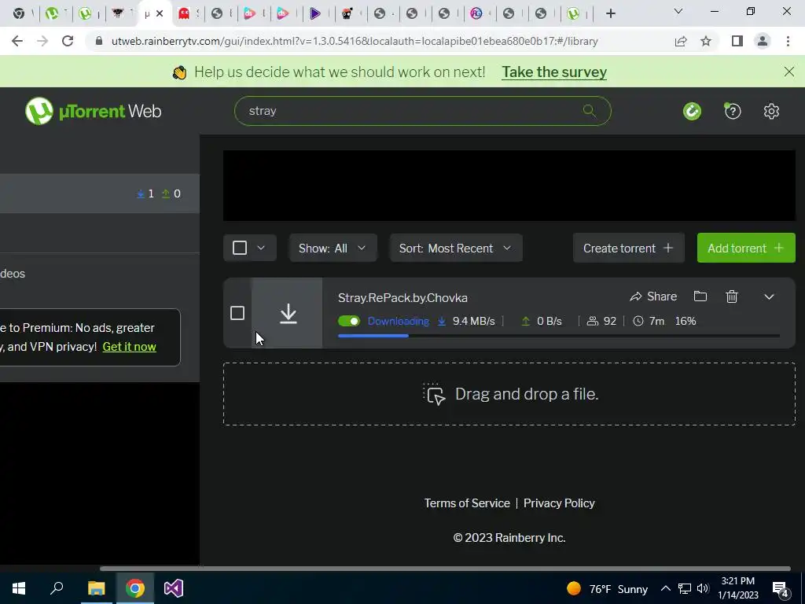
Task: Open the Windows Start menu
Action: pyautogui.click(x=19, y=588)
